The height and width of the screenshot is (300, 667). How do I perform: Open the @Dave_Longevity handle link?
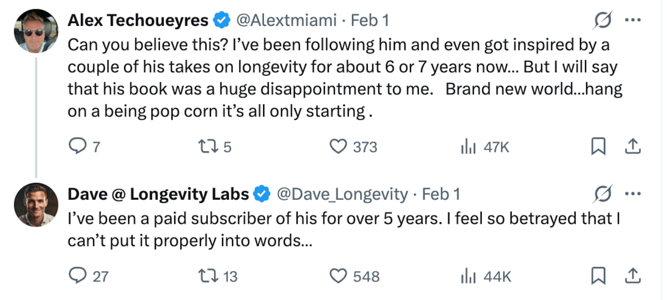click(x=342, y=194)
